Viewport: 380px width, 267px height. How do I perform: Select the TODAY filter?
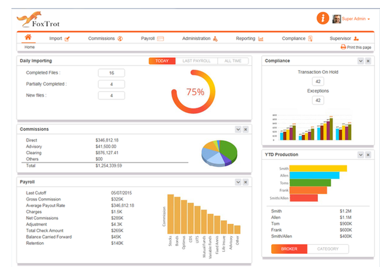click(x=162, y=61)
